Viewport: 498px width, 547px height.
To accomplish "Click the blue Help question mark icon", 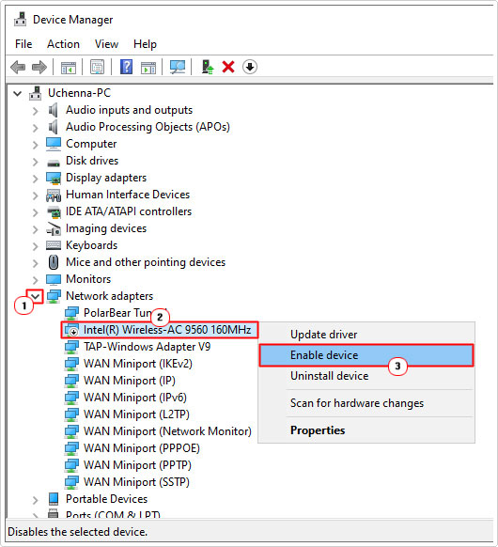I will (x=126, y=67).
